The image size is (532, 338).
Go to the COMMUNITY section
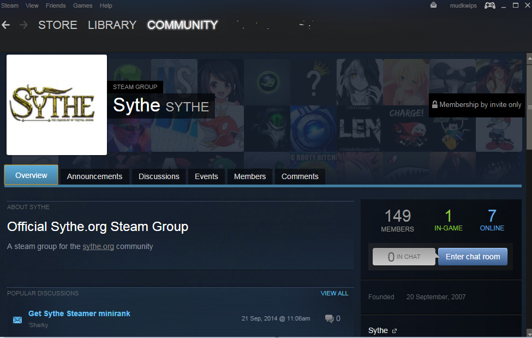pyautogui.click(x=182, y=25)
